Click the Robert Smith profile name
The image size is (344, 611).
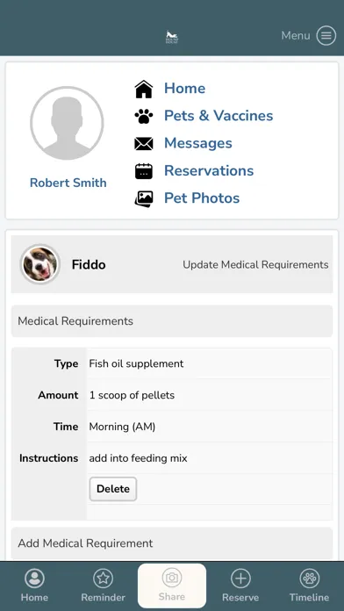[x=68, y=183]
